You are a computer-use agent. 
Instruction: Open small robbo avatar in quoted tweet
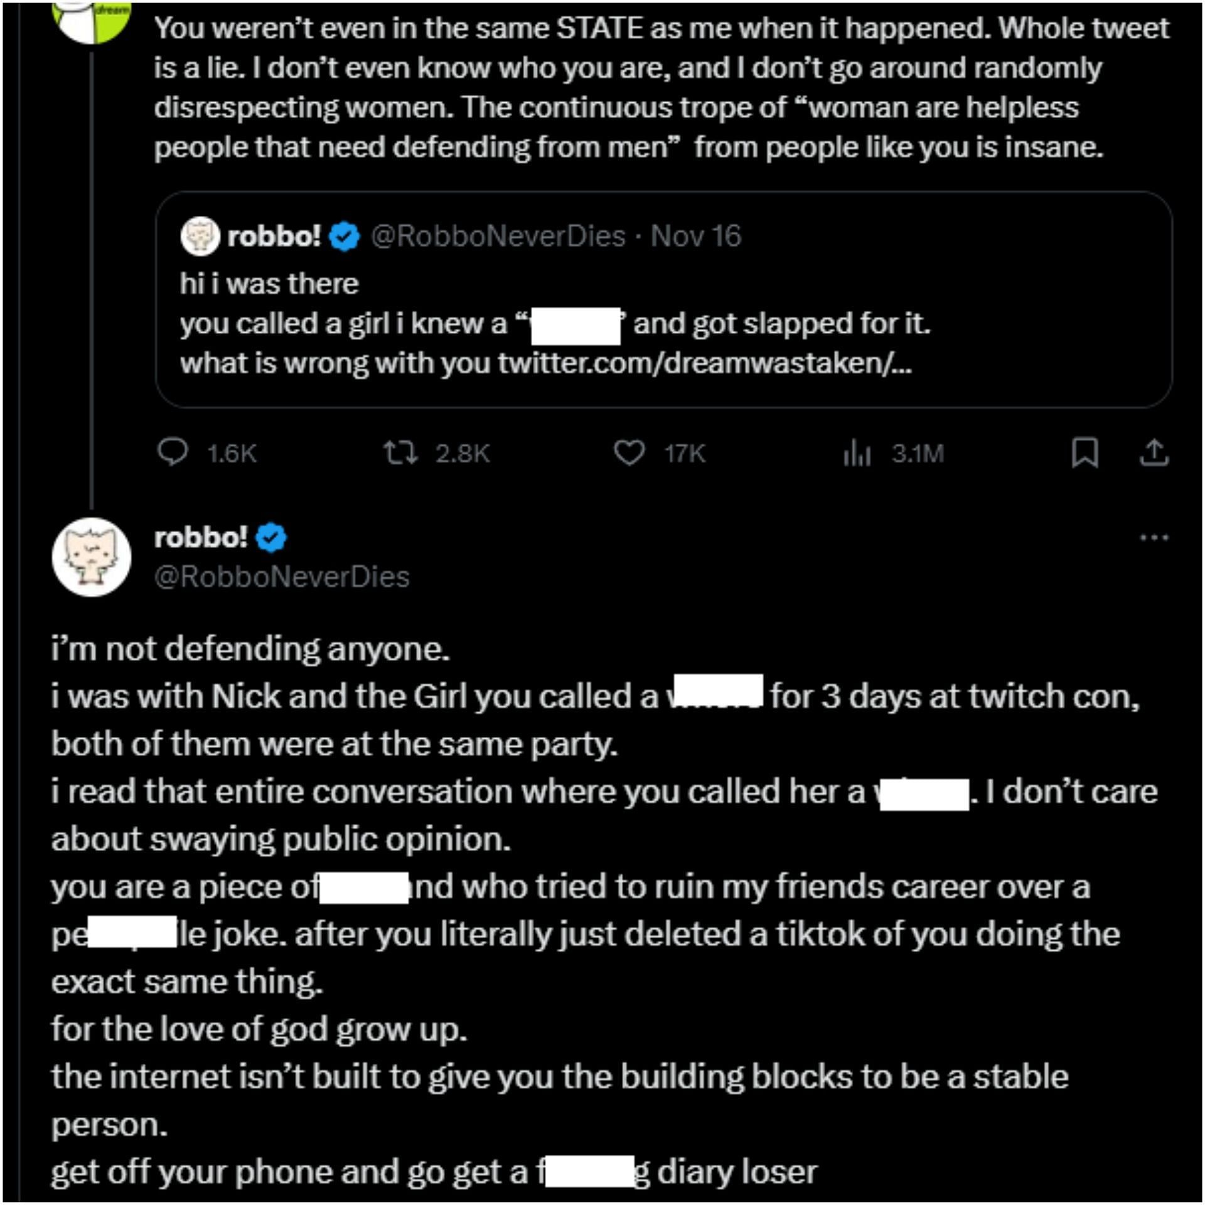click(200, 236)
